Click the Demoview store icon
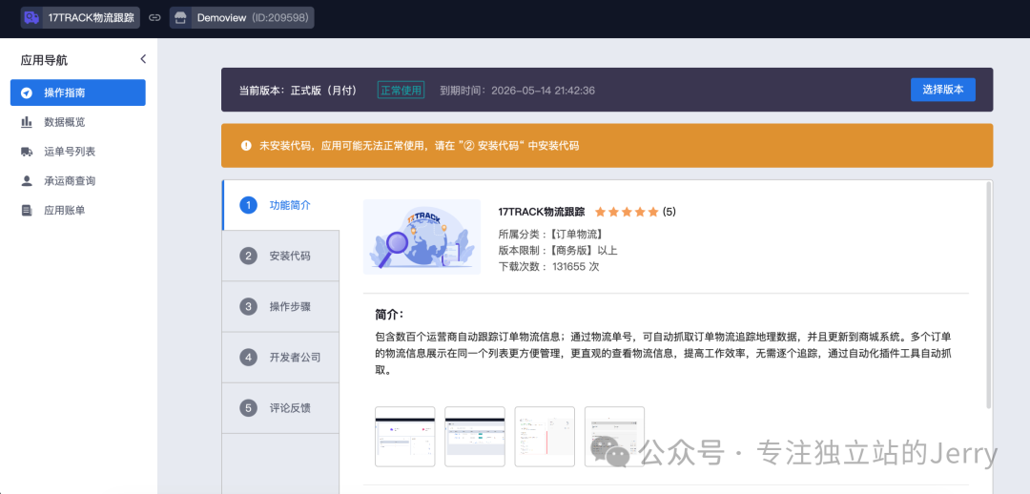The height and width of the screenshot is (494, 1030). 180,18
